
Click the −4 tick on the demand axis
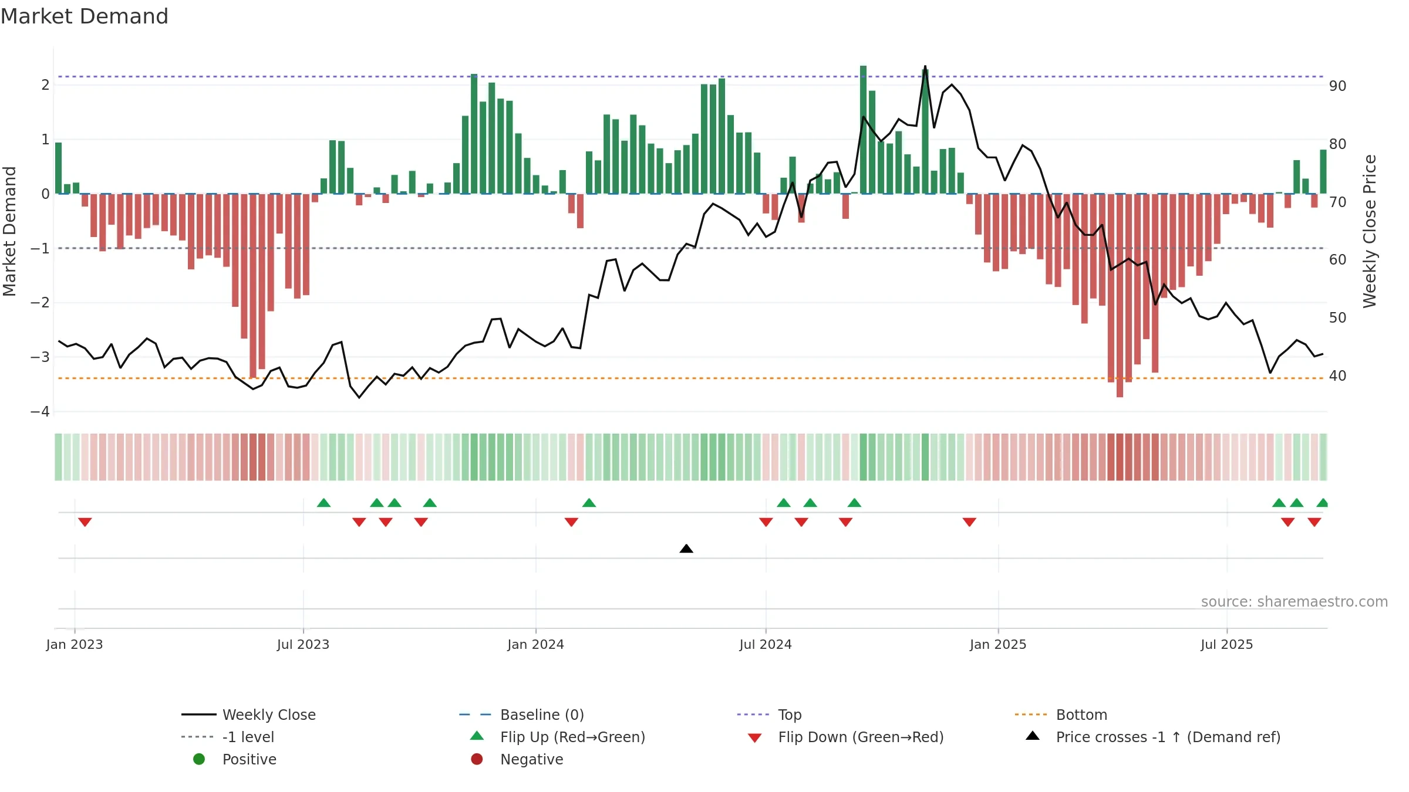(40, 412)
